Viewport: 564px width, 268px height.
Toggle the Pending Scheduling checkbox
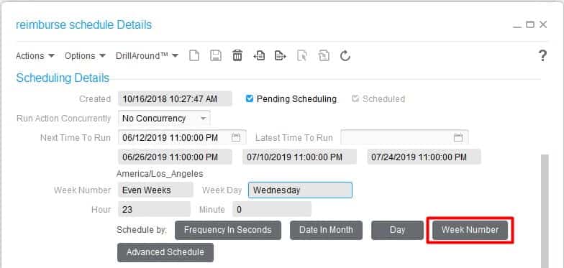250,98
